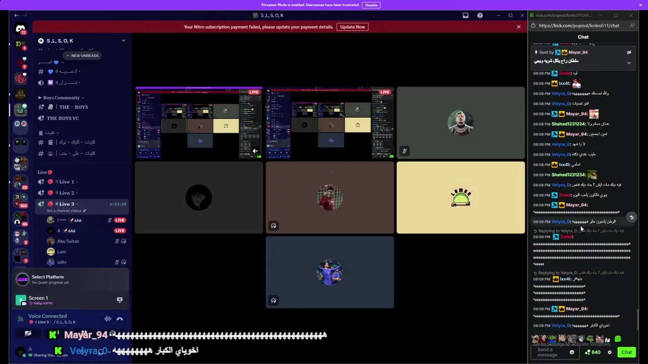The height and width of the screenshot is (364, 648).
Task: Stop streaming Screen 1
Action: pos(119,300)
